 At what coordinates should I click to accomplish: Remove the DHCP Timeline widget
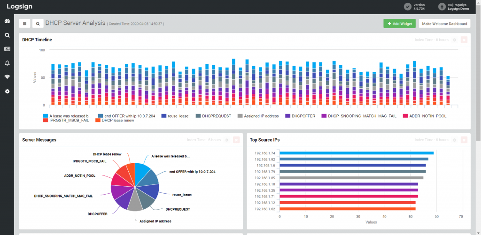click(464, 40)
